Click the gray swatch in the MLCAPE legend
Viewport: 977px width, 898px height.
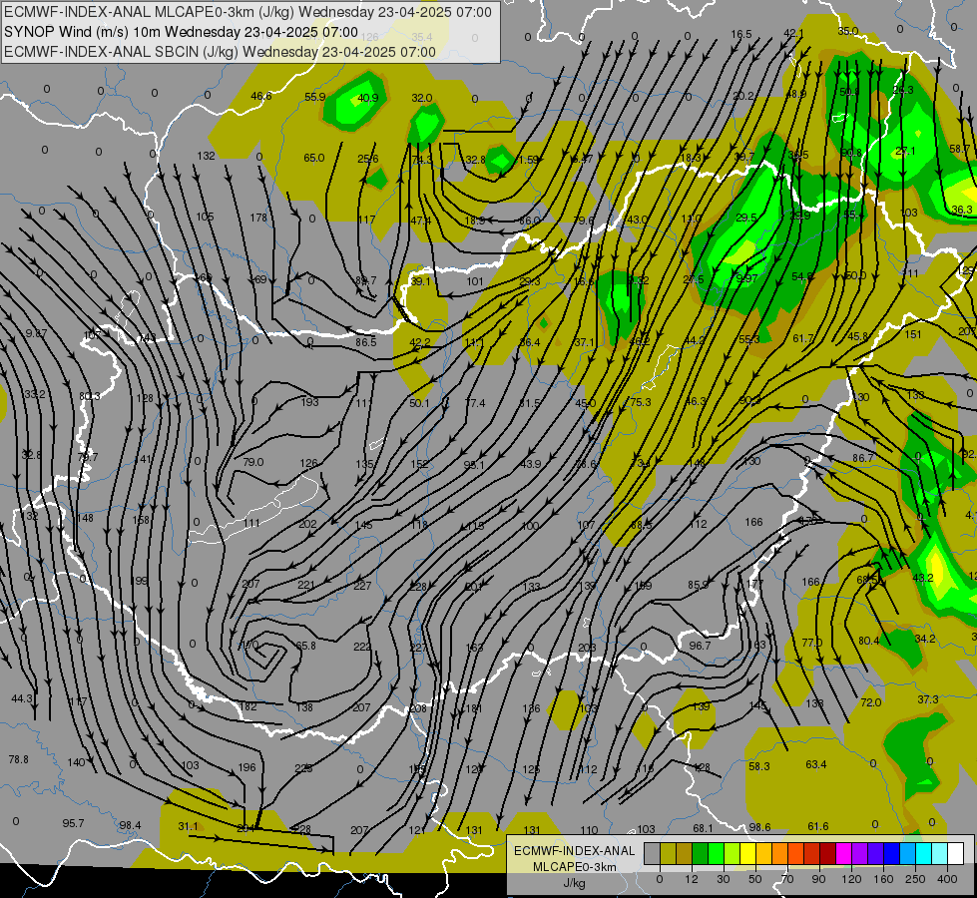click(653, 854)
